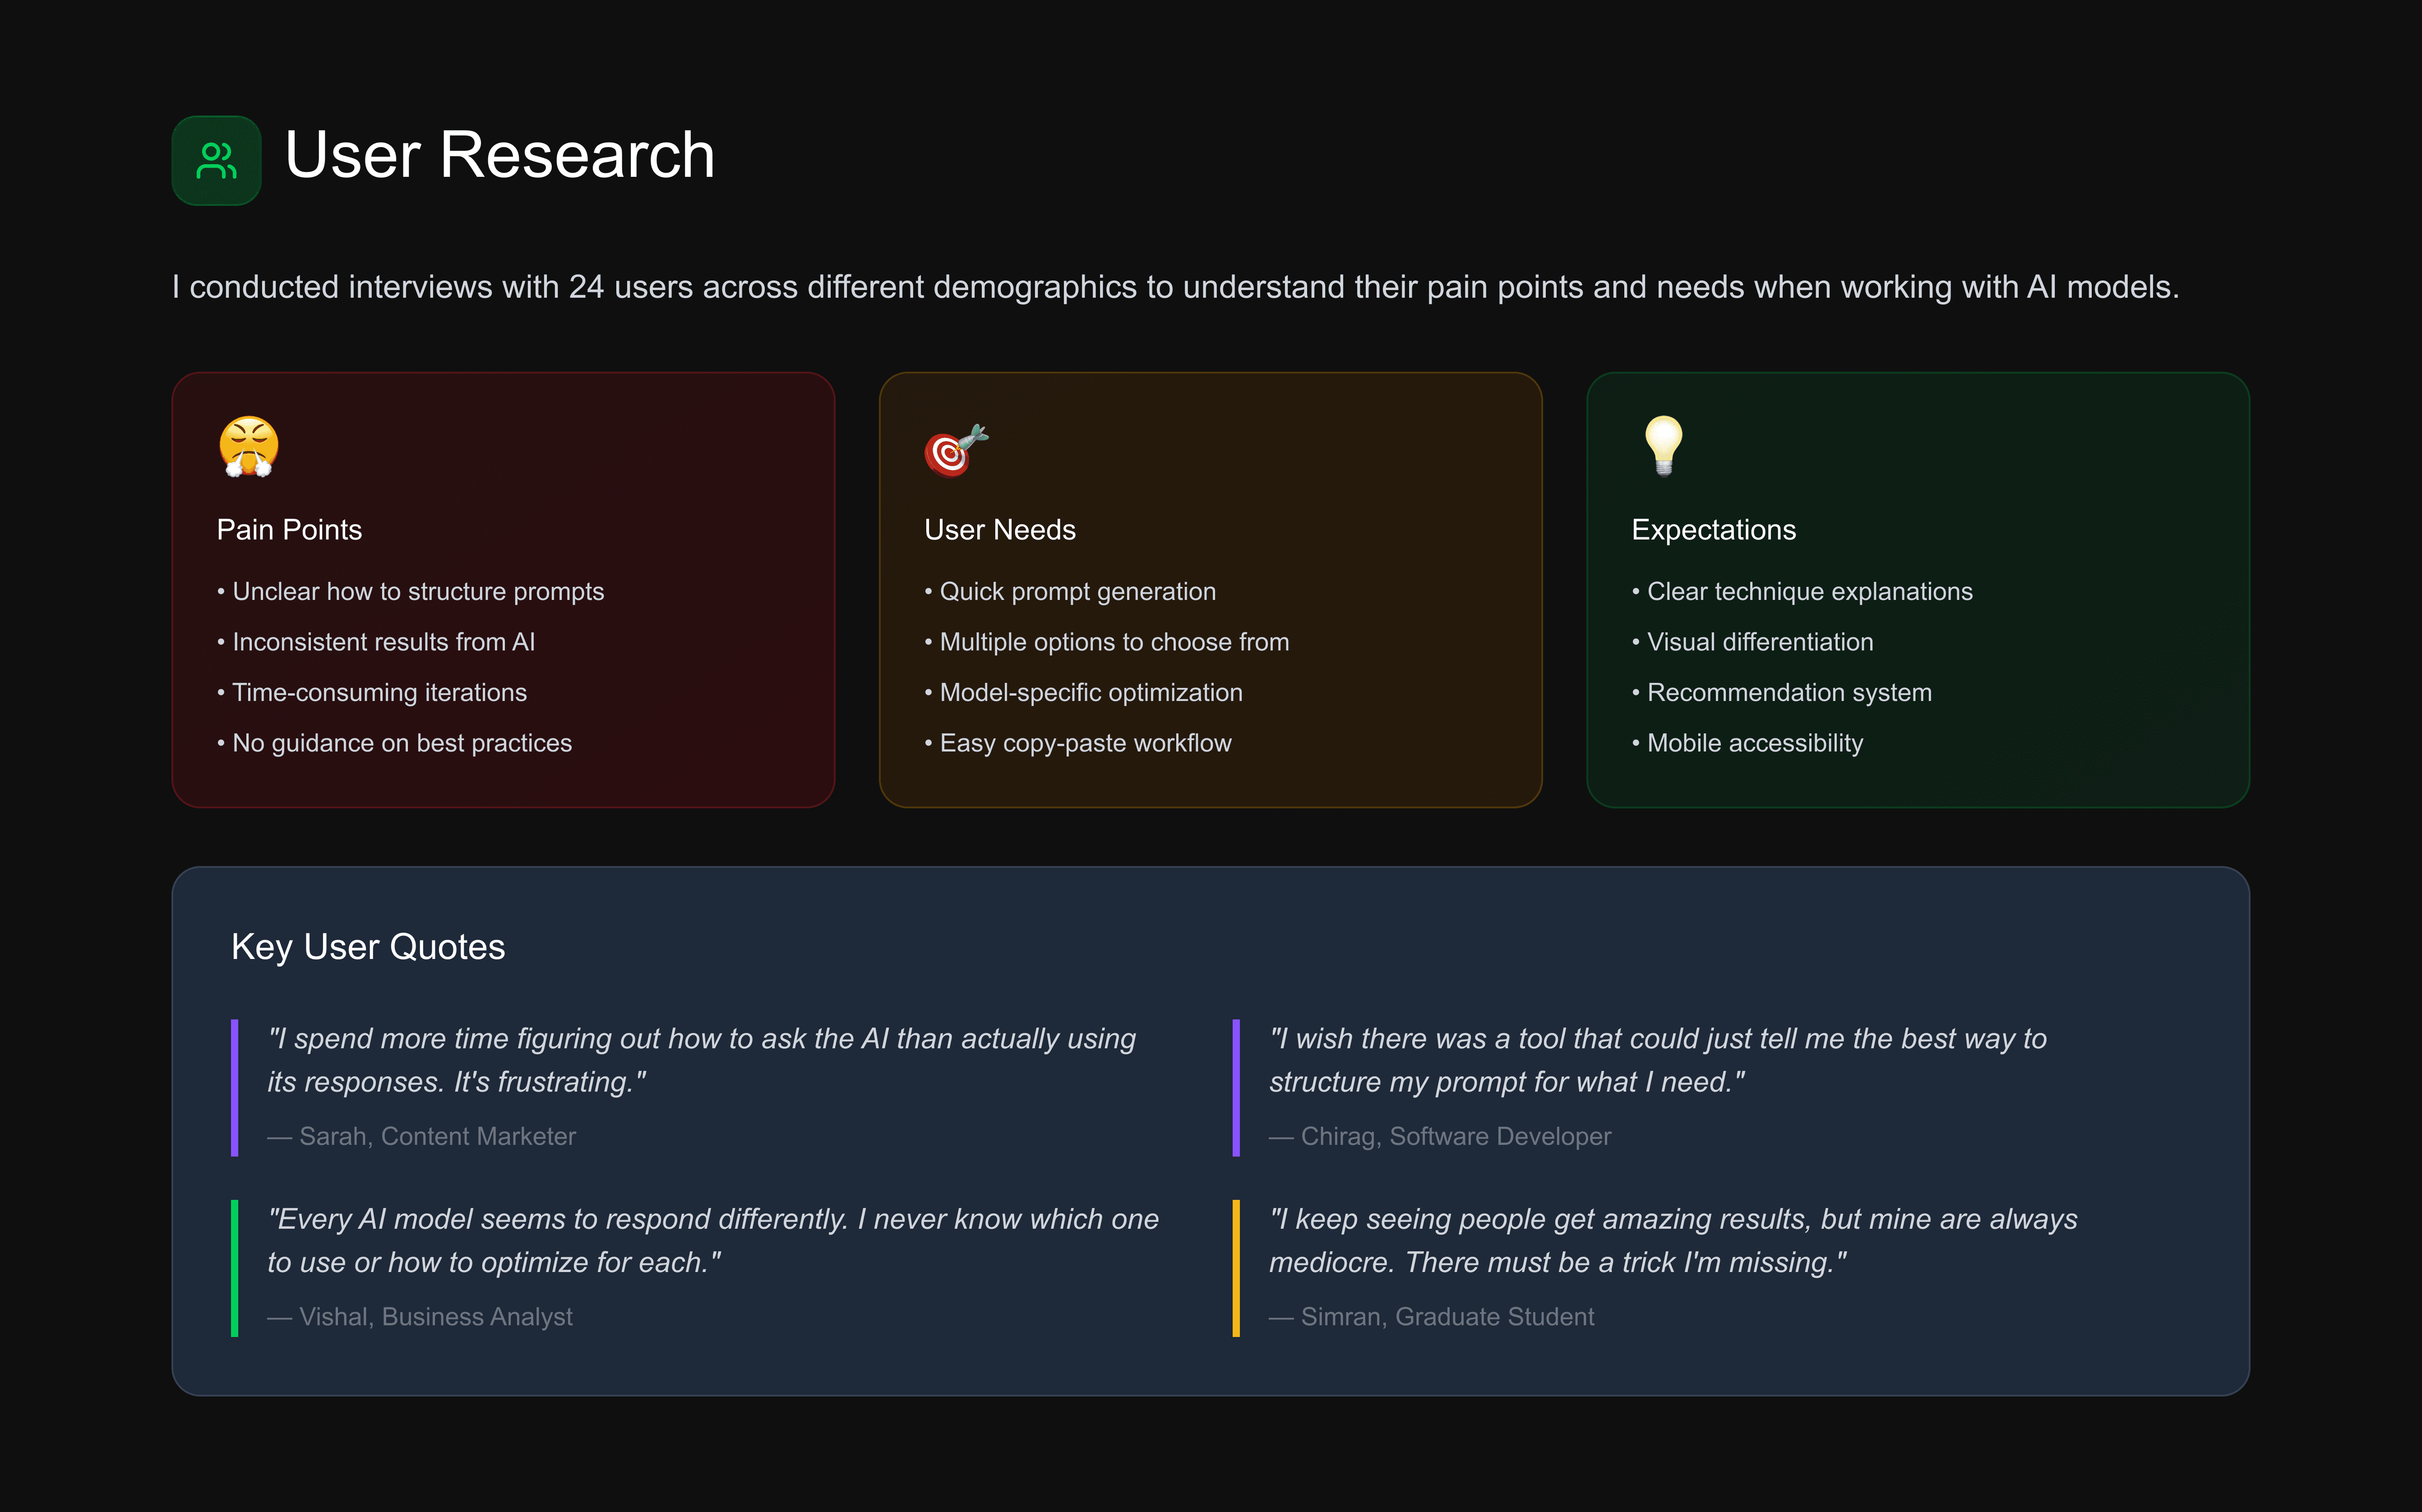Click the 'Sarah, Content Marketer' attribution
Screen dimensions: 2422x1512
[437, 1136]
